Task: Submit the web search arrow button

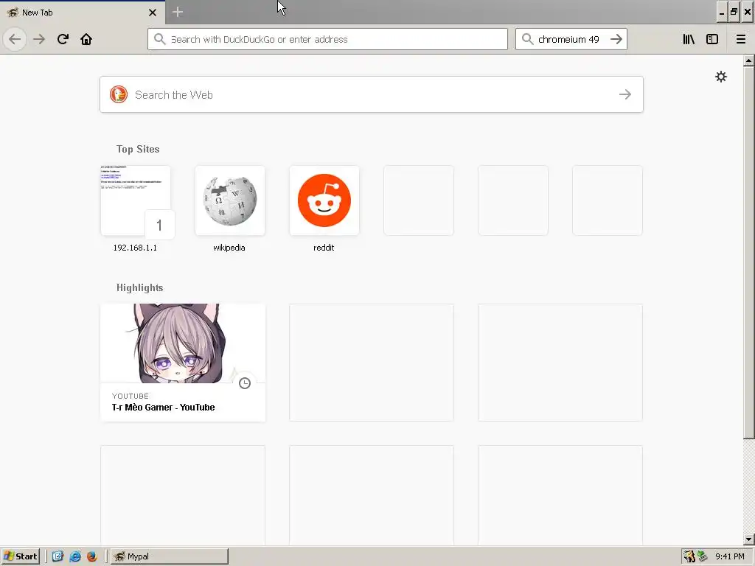Action: click(625, 94)
